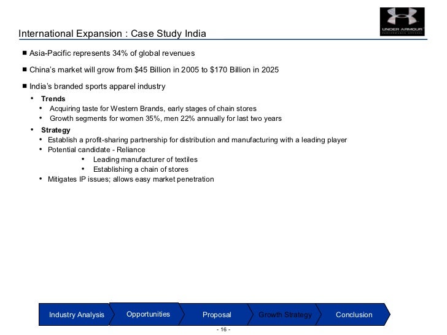
Task: Select 'Establish a profit-sharing partnership' line
Action: [197, 140]
